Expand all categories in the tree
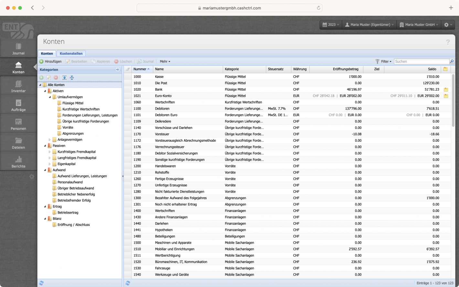 pos(64,78)
